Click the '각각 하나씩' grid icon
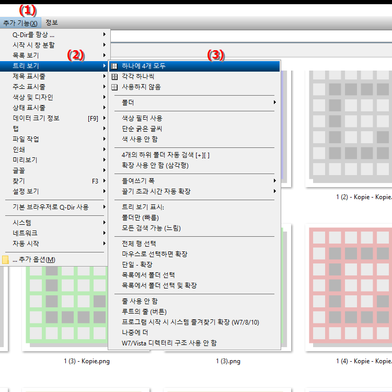392x392 pixels. [x=114, y=76]
